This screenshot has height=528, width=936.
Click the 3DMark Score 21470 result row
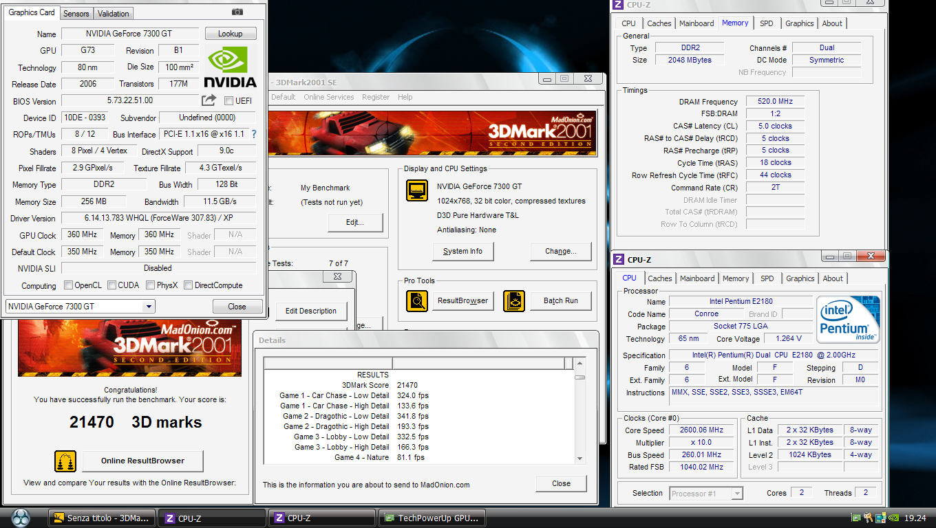coord(418,385)
